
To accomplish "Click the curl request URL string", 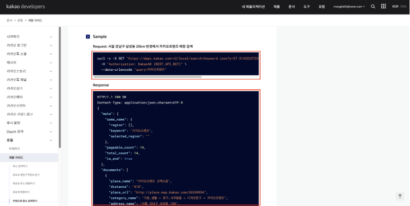I will point(192,59).
